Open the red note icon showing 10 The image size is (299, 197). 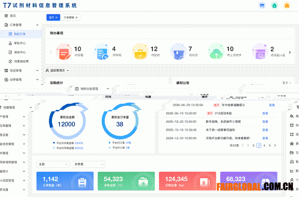pos(64,51)
